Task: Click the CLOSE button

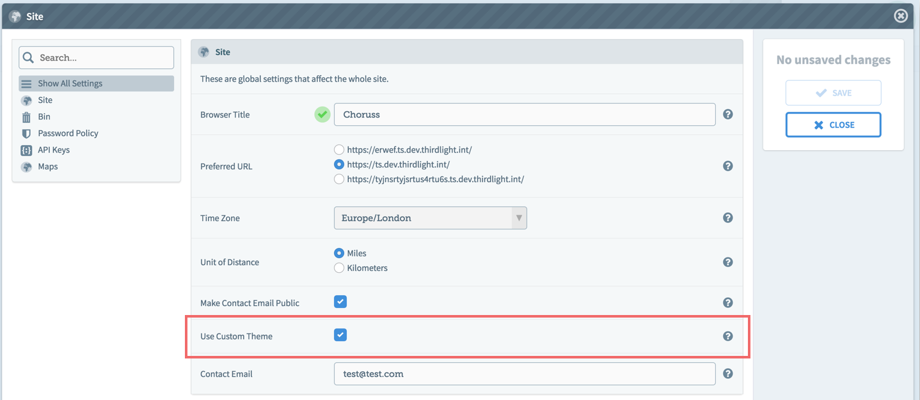Action: [833, 125]
